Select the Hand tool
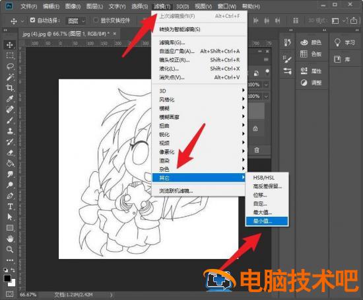 pos(10,239)
